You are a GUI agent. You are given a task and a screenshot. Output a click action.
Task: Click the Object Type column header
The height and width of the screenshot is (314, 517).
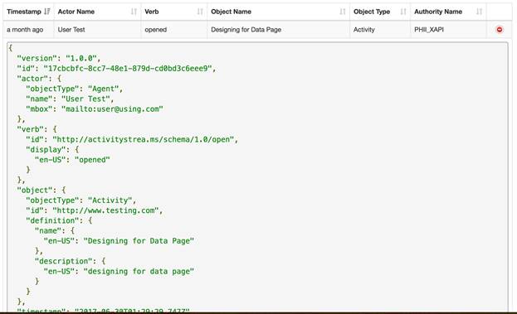pyautogui.click(x=380, y=12)
